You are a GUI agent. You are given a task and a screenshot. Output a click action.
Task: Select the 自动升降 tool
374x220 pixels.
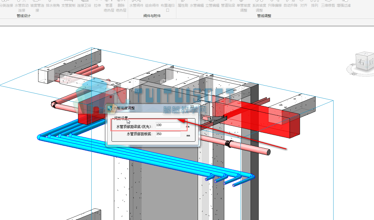point(290,4)
